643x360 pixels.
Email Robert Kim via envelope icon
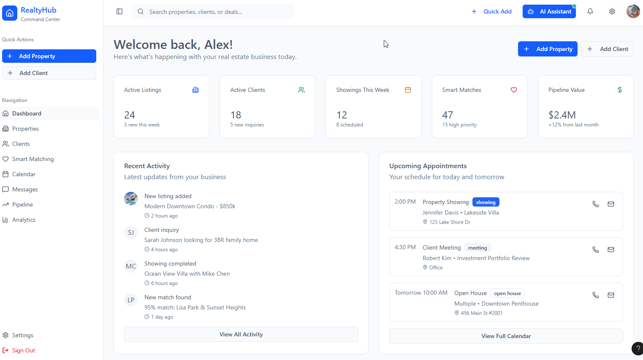[x=610, y=250]
